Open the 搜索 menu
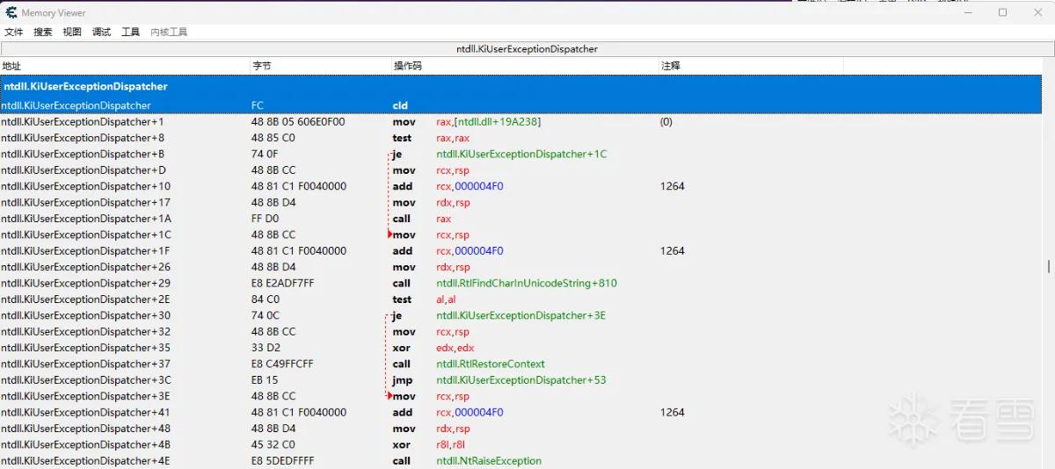This screenshot has width=1055, height=469. pos(43,32)
